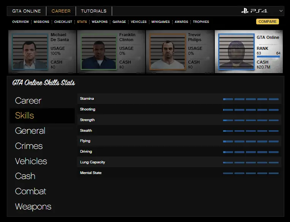Click the GTA Online rank progress bar
Image resolution: width=290 pixels, height=222 pixels.
(268, 57)
